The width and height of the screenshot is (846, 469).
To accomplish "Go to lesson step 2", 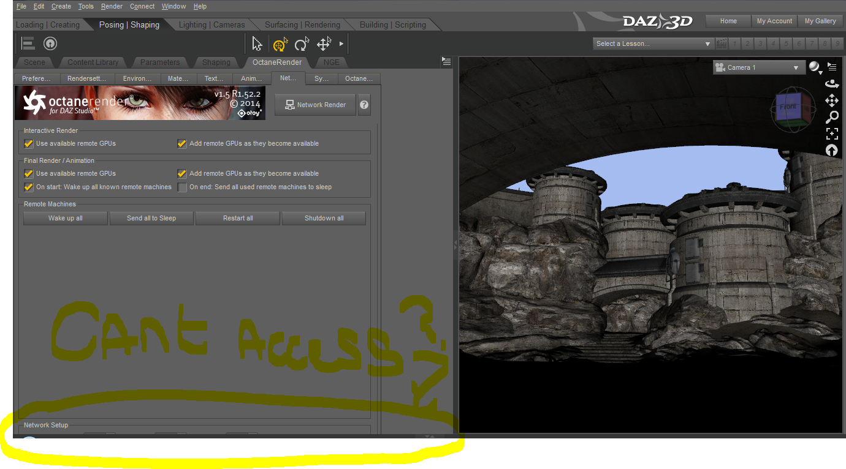I will click(x=747, y=43).
